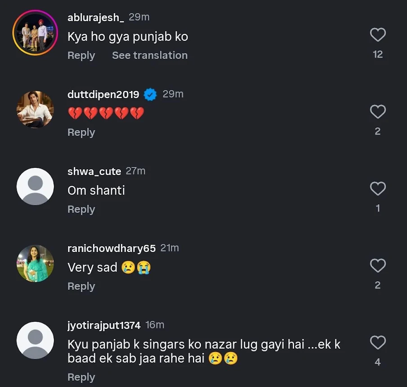The height and width of the screenshot is (387, 407).
Task: Click duttdipen2019's blue verified badge
Action: [150, 94]
